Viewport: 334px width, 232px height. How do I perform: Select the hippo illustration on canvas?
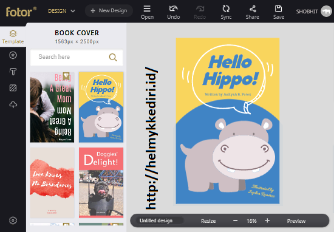[x=228, y=155]
